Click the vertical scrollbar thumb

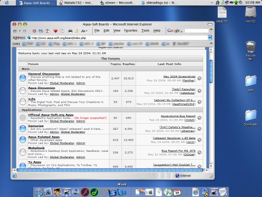click(211, 71)
